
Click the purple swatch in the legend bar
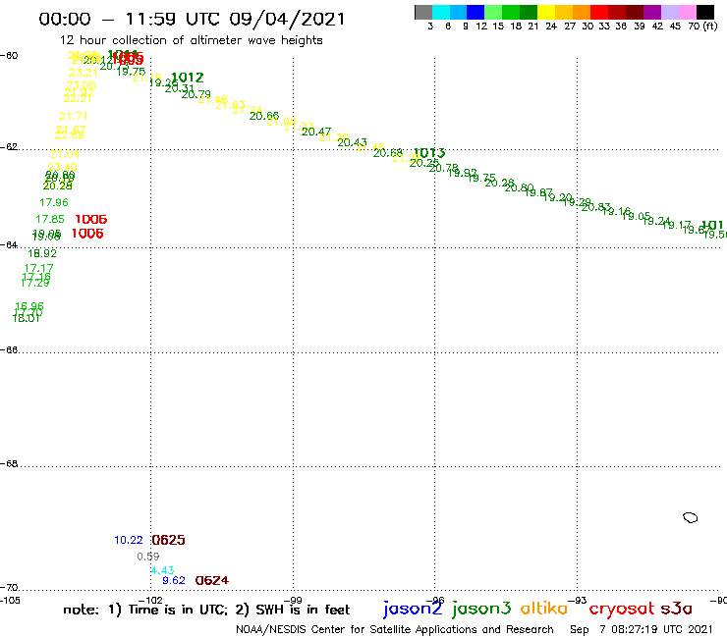tap(652, 13)
